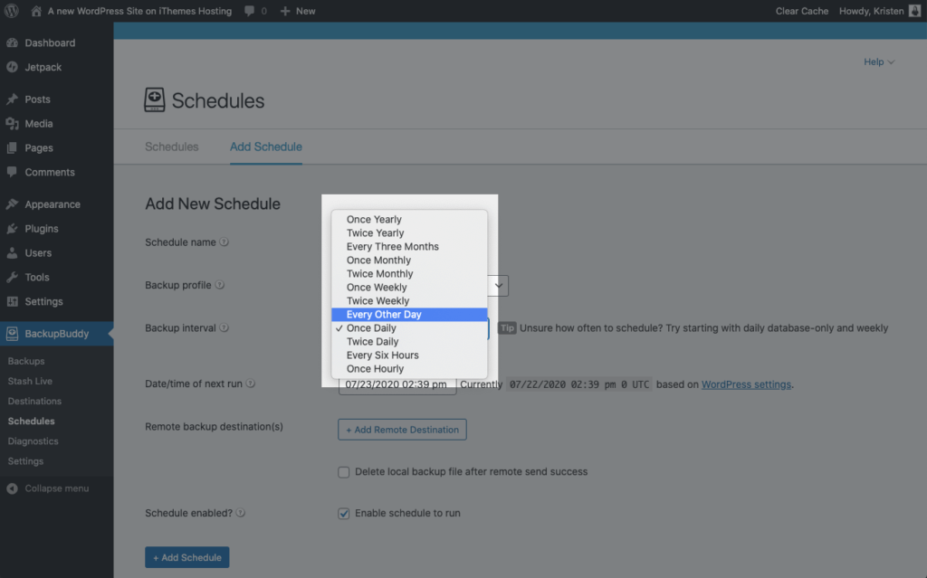
Task: Expand the Help dropdown
Action: click(879, 62)
